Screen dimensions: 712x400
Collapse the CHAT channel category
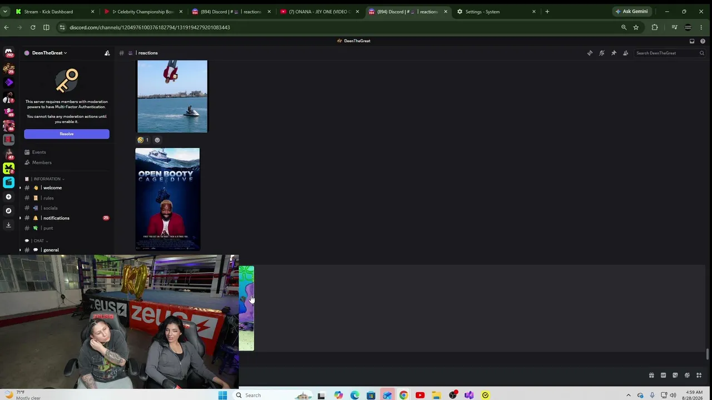pos(38,241)
